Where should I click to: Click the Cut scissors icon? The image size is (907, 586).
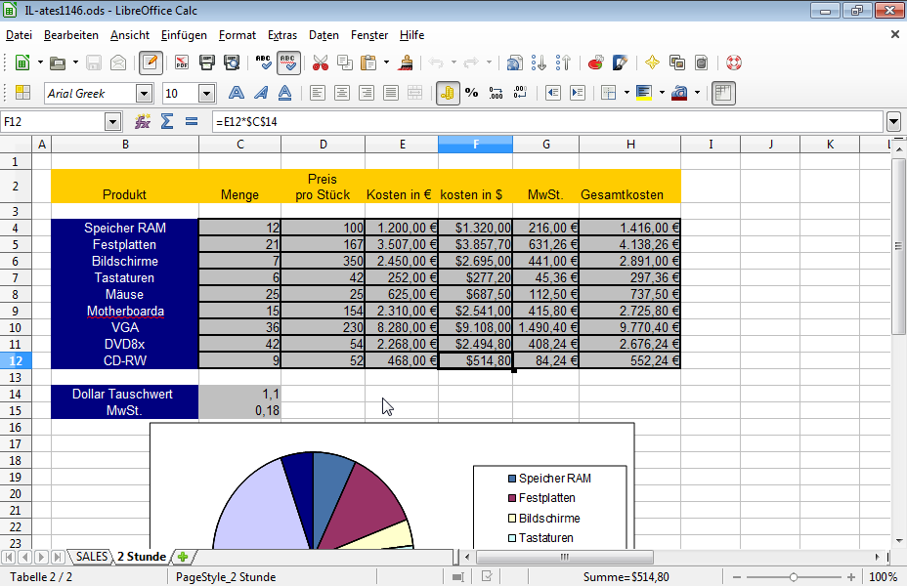tap(320, 63)
